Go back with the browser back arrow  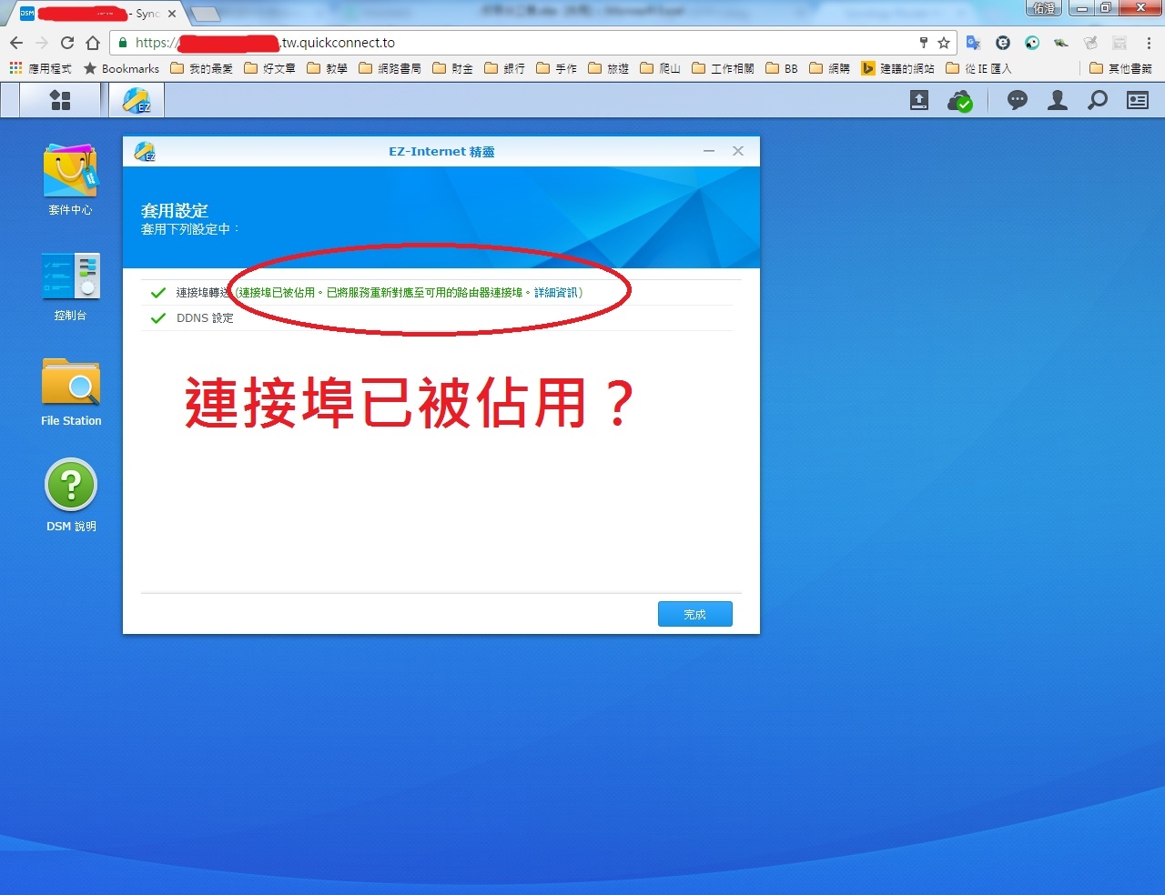click(16, 43)
